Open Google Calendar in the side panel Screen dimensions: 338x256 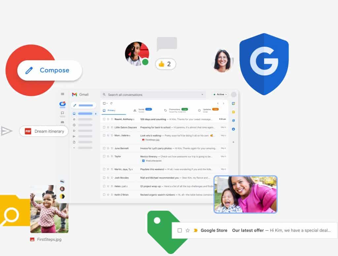point(233,104)
